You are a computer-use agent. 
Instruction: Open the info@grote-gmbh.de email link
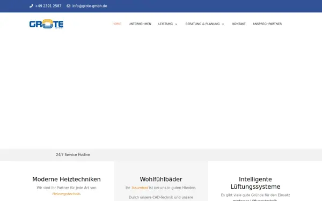pyautogui.click(x=90, y=6)
